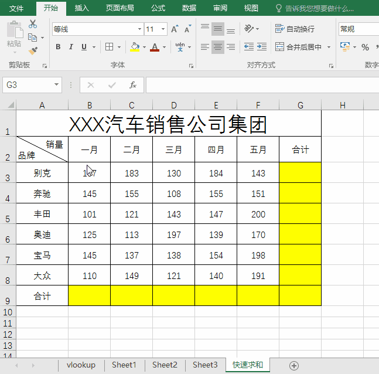Click accounting number format icon
The width and height of the screenshot is (379, 374).
pyautogui.click(x=345, y=47)
